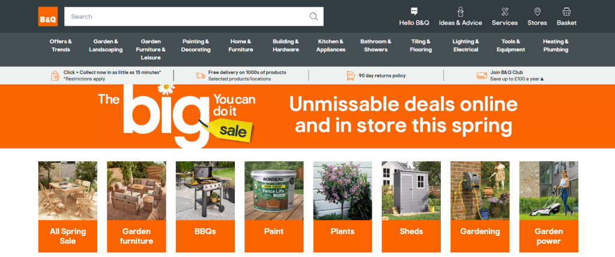The width and height of the screenshot is (615, 257).
Task: Open the Stores location pin icon
Action: point(538,11)
